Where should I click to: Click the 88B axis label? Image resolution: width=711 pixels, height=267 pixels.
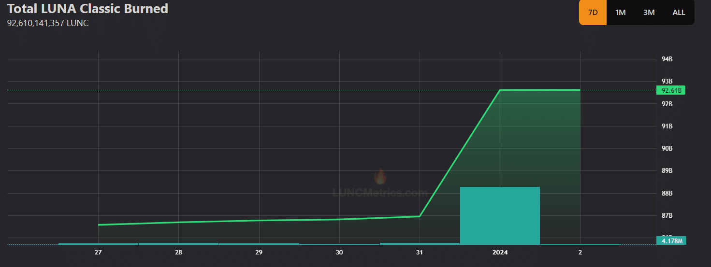coord(667,193)
